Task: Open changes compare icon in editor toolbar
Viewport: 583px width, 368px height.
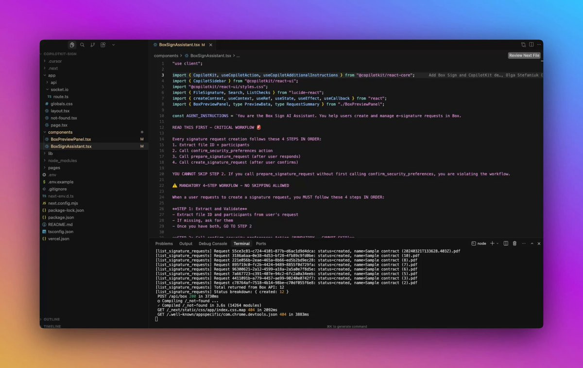Action: [x=523, y=45]
